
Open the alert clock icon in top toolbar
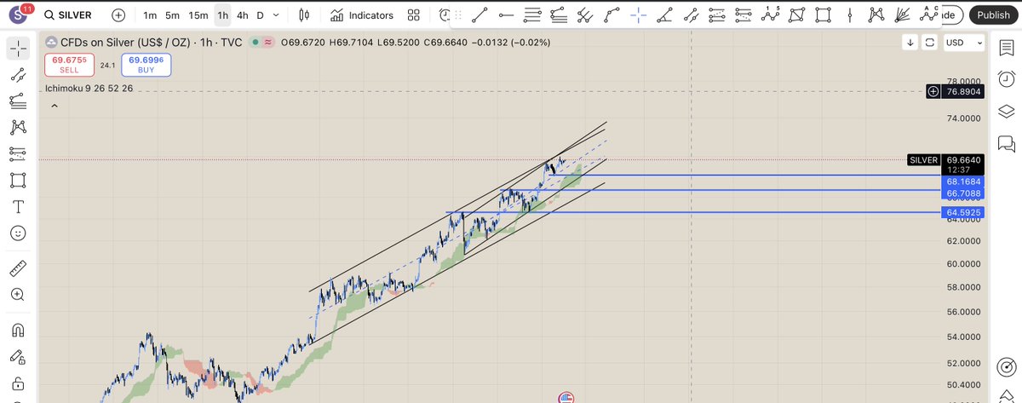click(445, 15)
